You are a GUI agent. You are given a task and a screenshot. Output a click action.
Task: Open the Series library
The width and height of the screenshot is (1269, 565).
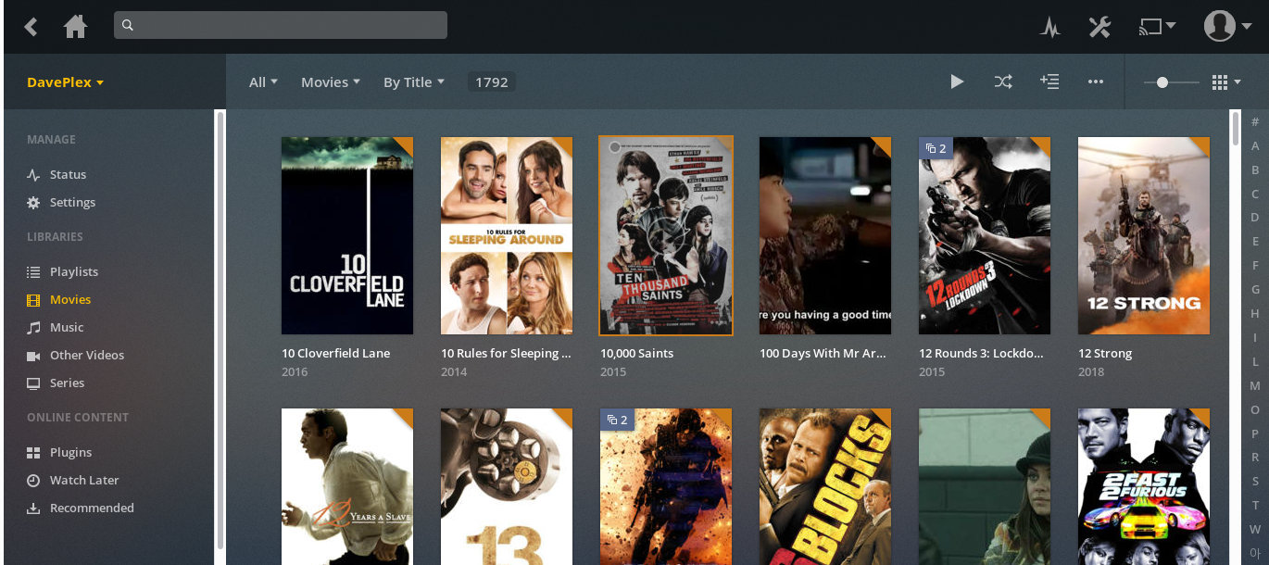(x=67, y=383)
